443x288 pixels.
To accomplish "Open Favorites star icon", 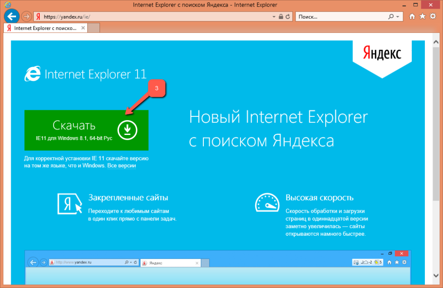I will click(422, 16).
